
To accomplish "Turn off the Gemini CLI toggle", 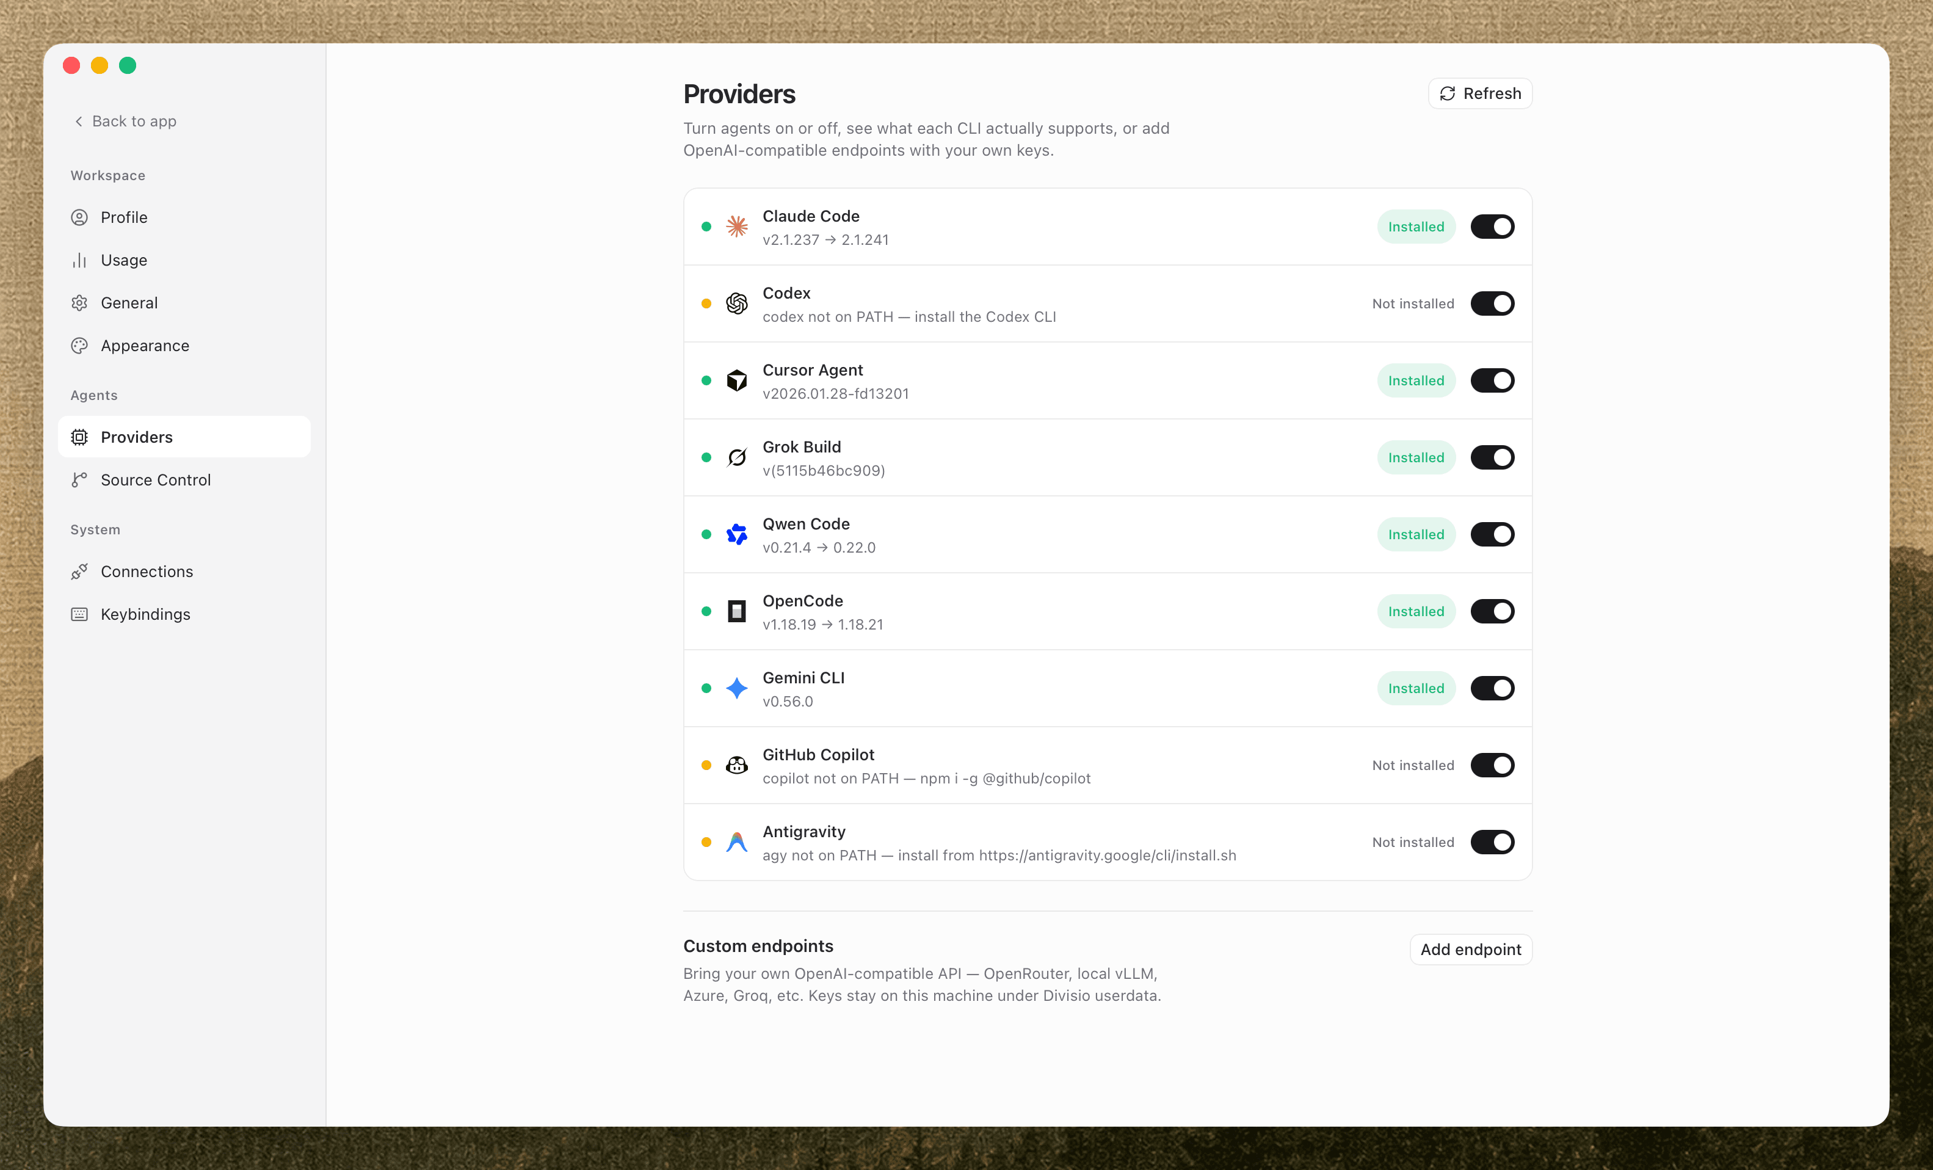I will pos(1492,688).
